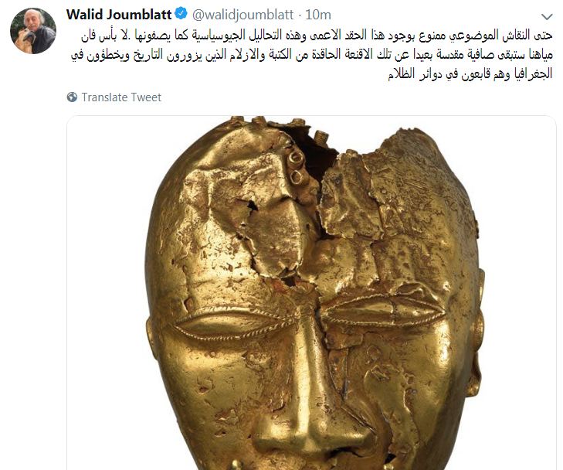Viewport: 563px width, 470px height.
Task: Click the second line of Arabic tweet text
Action: tap(312, 55)
